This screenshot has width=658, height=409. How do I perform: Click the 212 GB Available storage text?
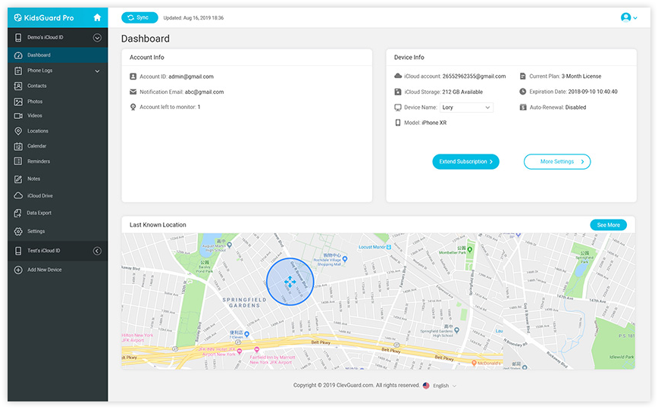point(462,92)
